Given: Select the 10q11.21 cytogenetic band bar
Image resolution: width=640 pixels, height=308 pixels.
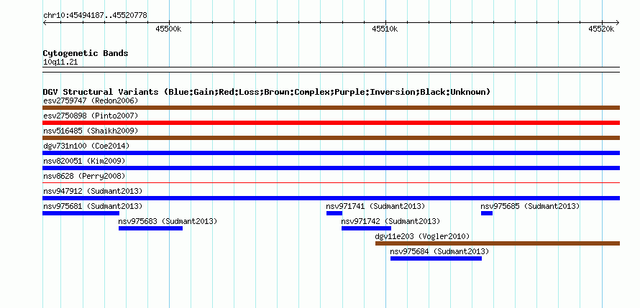Looking at the screenshot, I should point(331,70).
